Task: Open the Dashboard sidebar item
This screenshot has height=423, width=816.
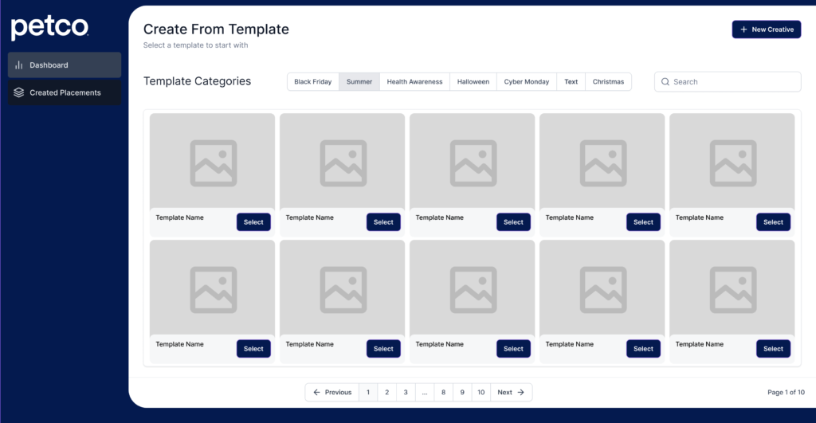Action: [65, 65]
